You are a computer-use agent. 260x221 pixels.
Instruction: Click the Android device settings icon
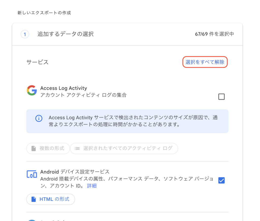tap(32, 174)
